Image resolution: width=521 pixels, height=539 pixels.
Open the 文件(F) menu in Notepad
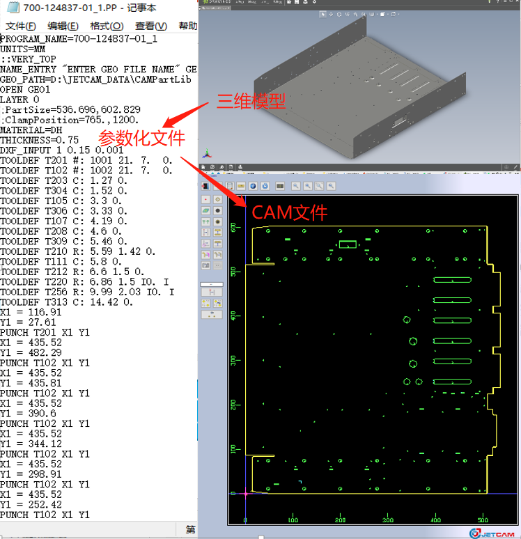pos(21,26)
